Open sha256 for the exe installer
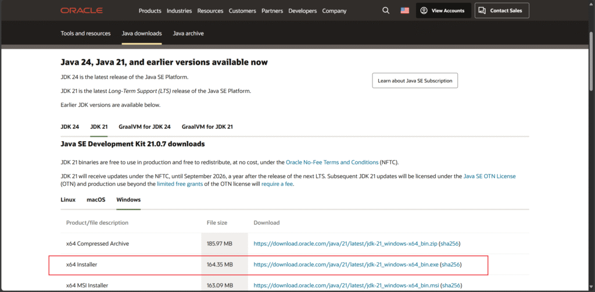The width and height of the screenshot is (595, 292). (x=451, y=265)
